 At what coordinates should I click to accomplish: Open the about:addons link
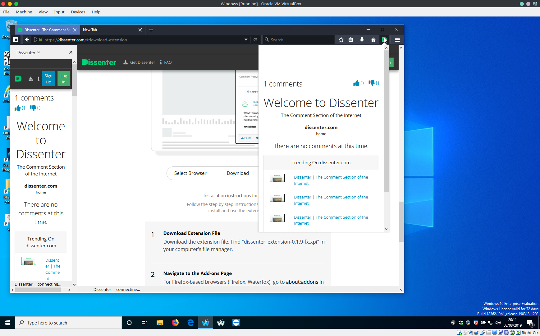302,282
